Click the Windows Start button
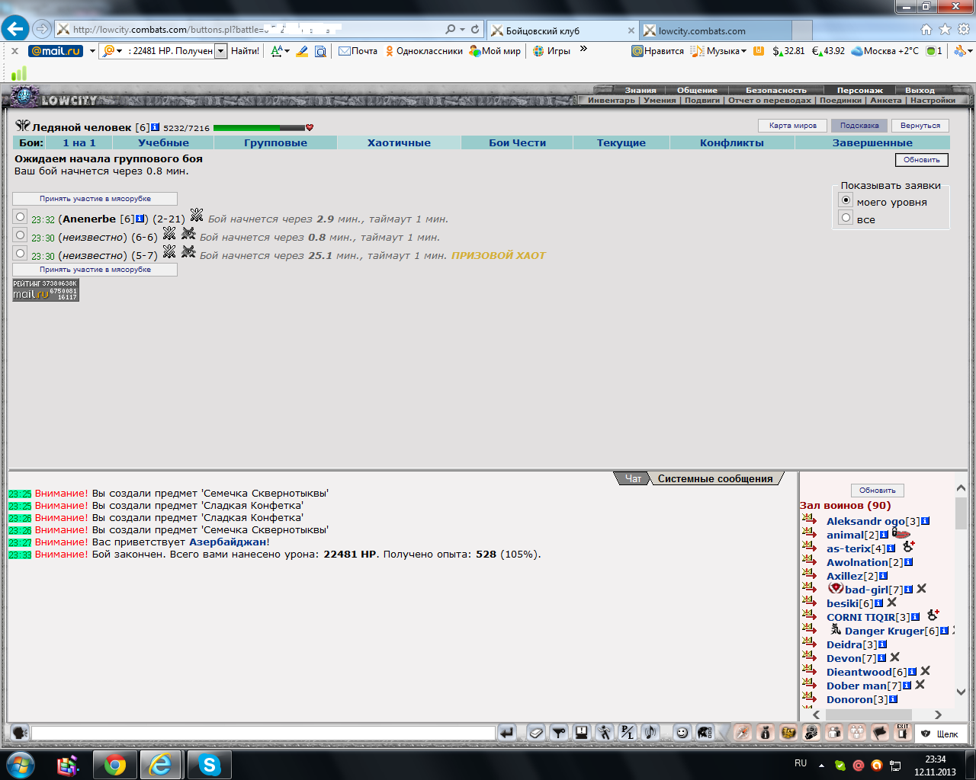 point(20,765)
